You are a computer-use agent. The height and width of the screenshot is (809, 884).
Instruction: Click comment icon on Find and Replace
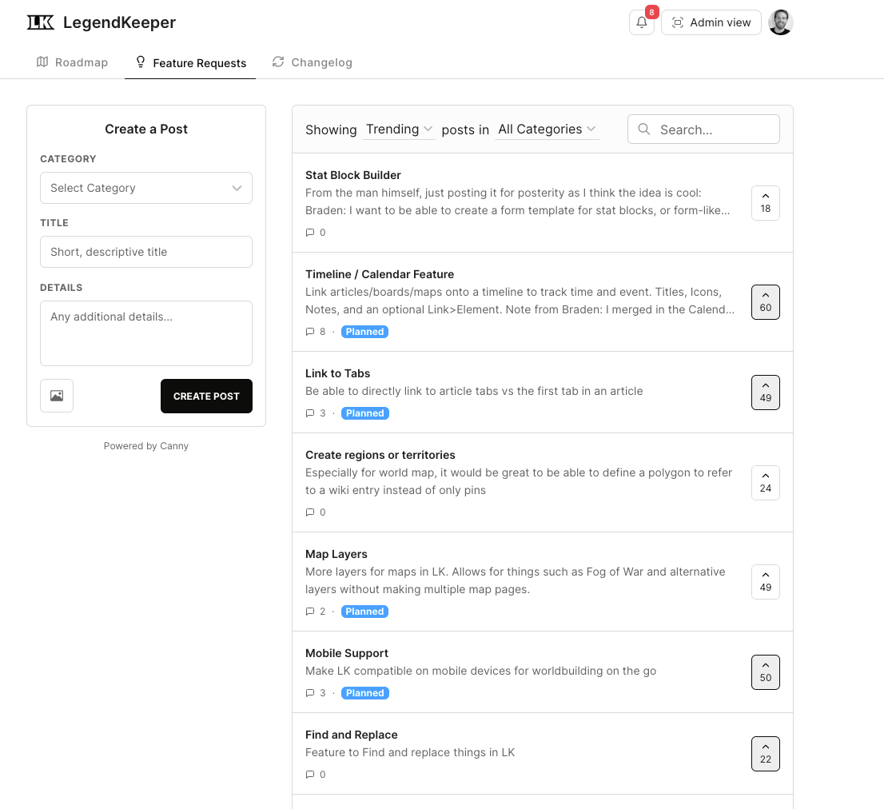(310, 774)
